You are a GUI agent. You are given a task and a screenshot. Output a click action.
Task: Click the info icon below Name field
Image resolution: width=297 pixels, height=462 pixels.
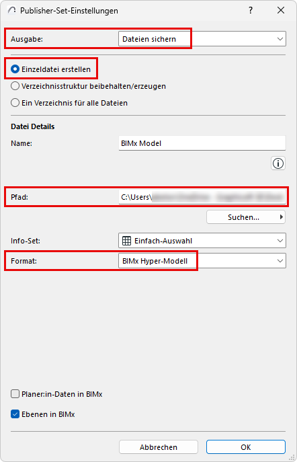point(278,163)
